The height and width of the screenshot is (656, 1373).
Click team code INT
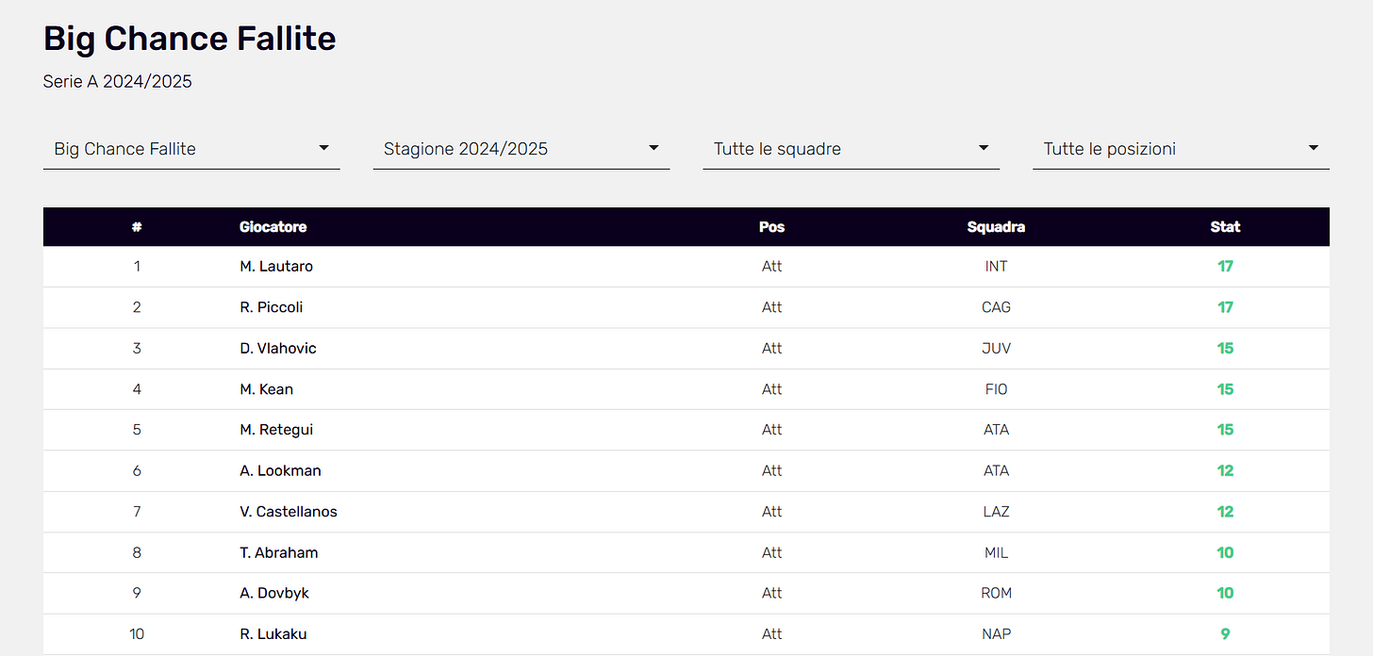pyautogui.click(x=996, y=267)
